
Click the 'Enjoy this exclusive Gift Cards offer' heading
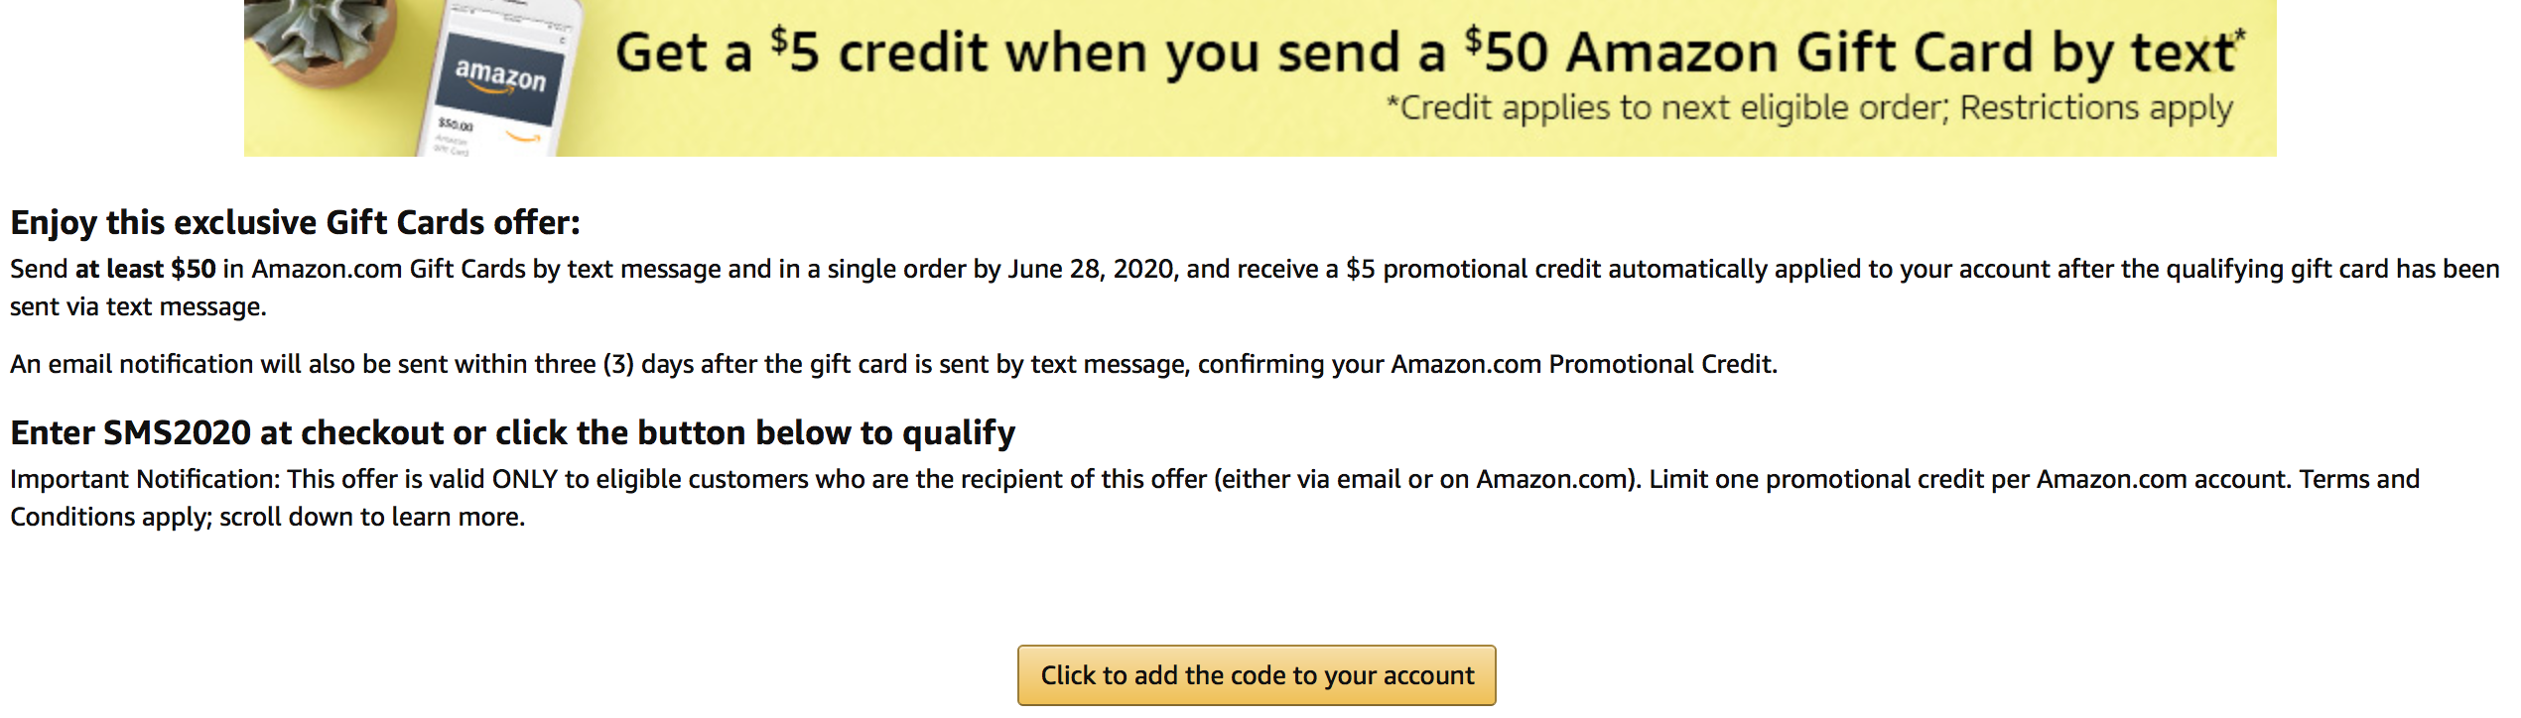295,222
